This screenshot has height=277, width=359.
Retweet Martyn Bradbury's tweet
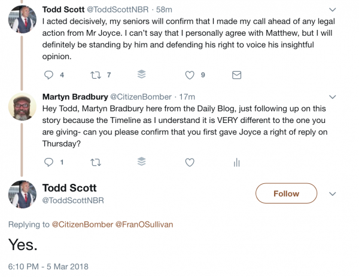94,162
